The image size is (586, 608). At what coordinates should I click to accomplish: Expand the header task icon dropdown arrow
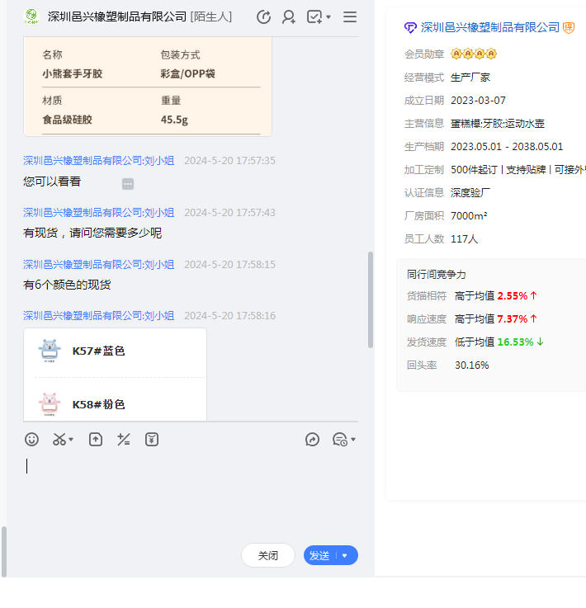328,17
